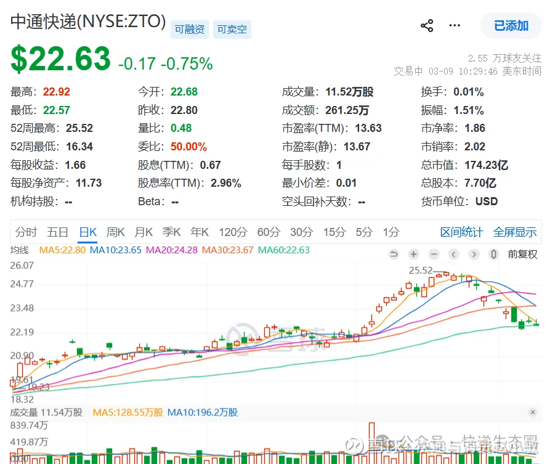Click the 委比 value 50.00%

(x=188, y=147)
